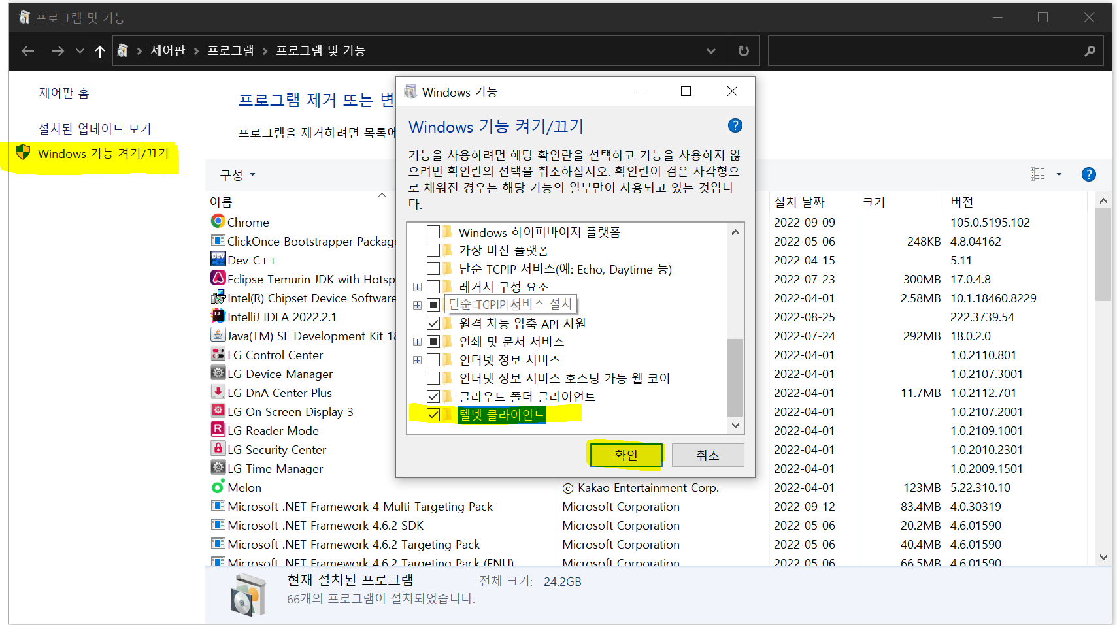Open the 설치된 업데이트 보기 link
The image size is (1117, 625).
pos(95,129)
